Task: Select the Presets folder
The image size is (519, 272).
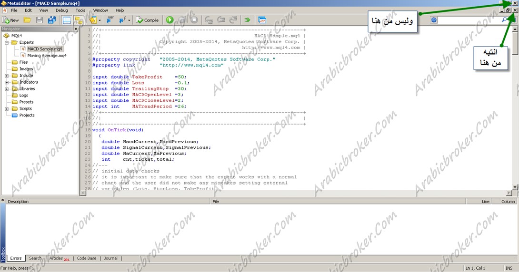Action: (27, 102)
